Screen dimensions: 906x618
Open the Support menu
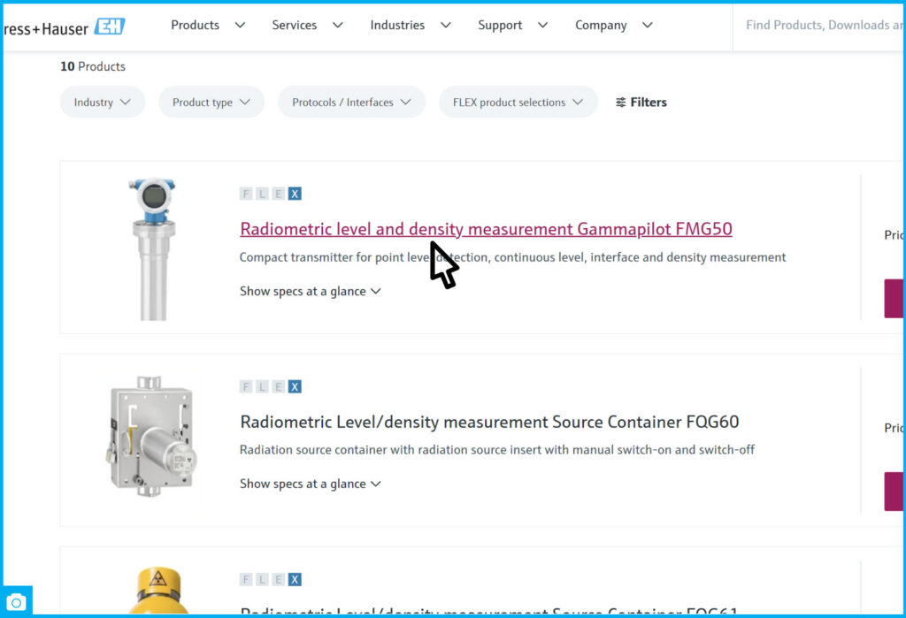point(512,25)
